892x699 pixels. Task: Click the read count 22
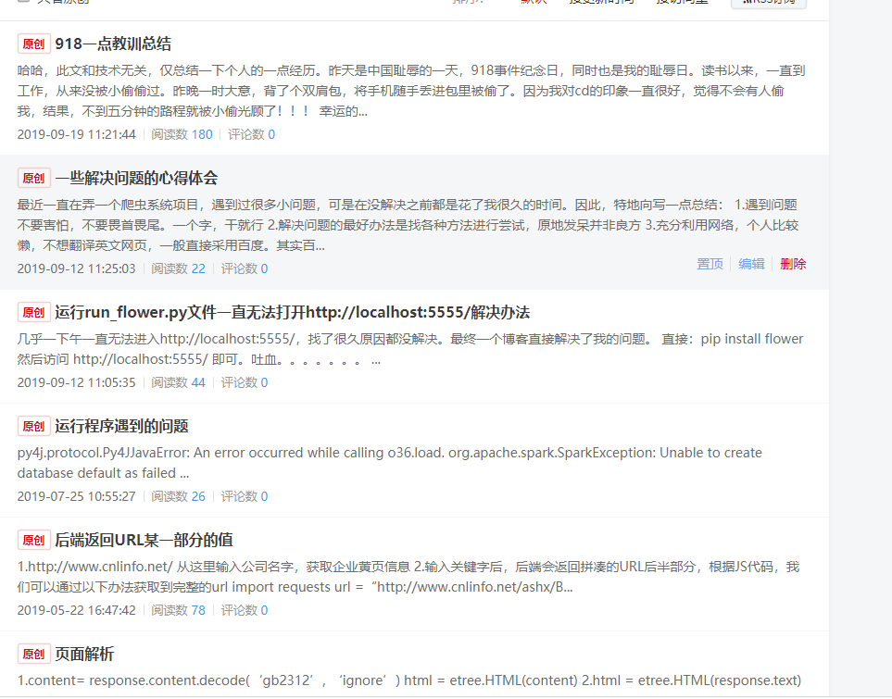pos(198,268)
